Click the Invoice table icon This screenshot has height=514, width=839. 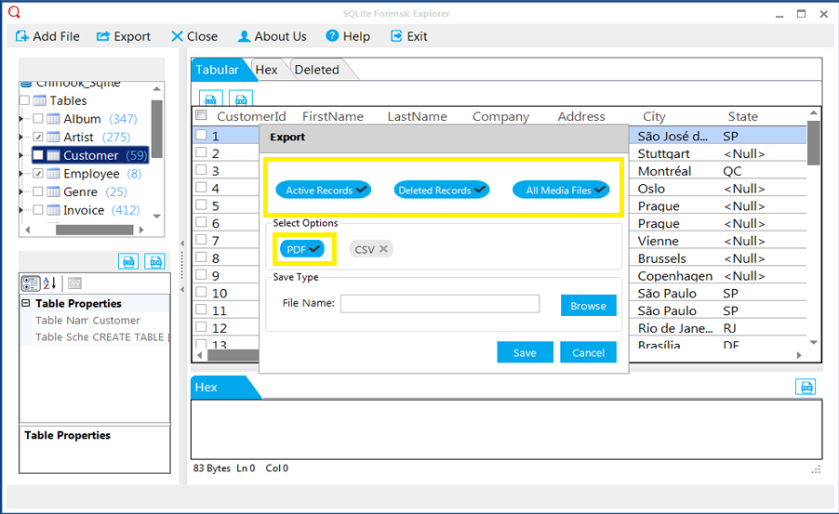[53, 210]
